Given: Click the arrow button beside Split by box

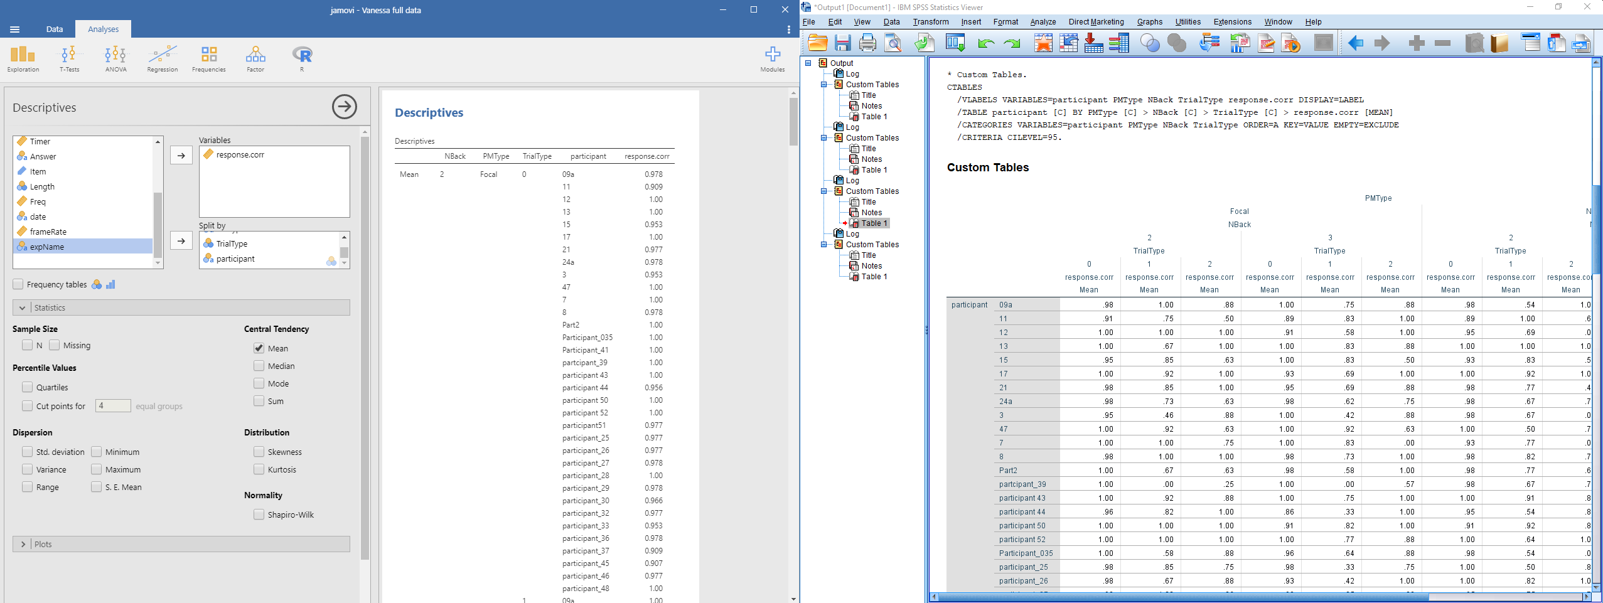Looking at the screenshot, I should [181, 240].
